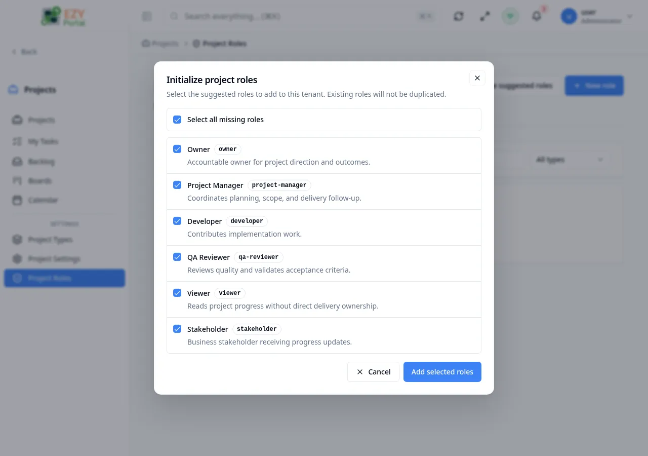Click the Project Manager role name

pos(215,185)
